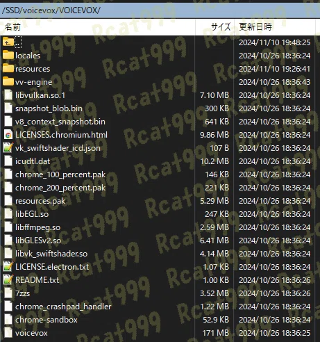Click the file icon for libGLESv2.so
Image resolution: width=320 pixels, height=342 pixels.
pos(8,241)
